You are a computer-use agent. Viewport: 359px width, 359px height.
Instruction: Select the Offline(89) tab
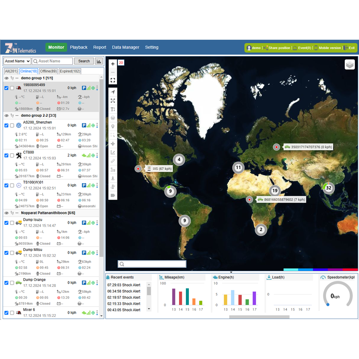pyautogui.click(x=48, y=71)
